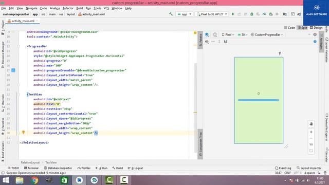
Task: Open Chrome from the Windows taskbar
Action: pyautogui.click(x=34, y=180)
